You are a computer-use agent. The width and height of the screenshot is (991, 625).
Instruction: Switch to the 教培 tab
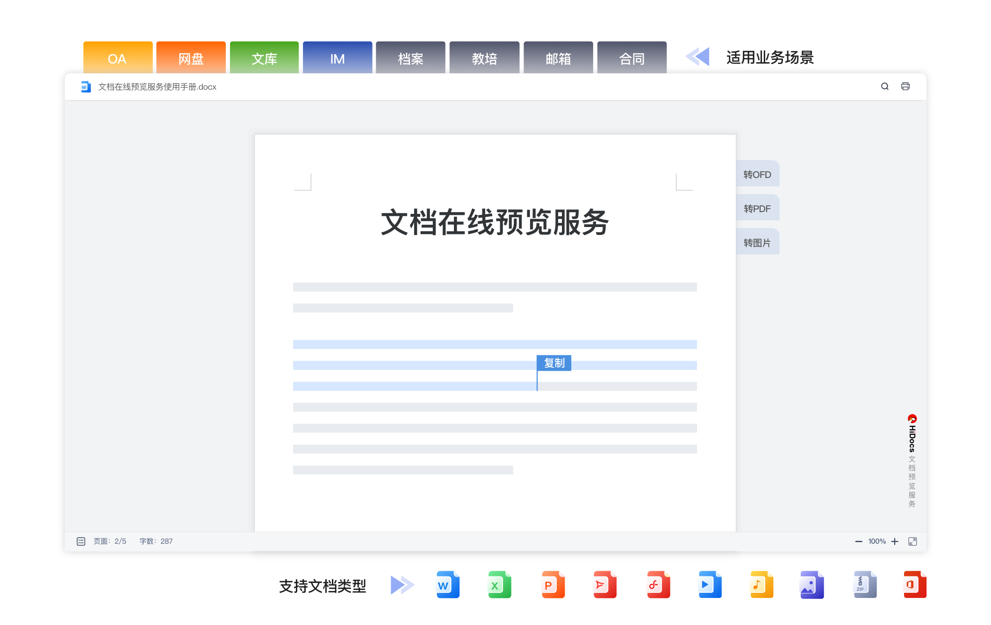point(484,58)
